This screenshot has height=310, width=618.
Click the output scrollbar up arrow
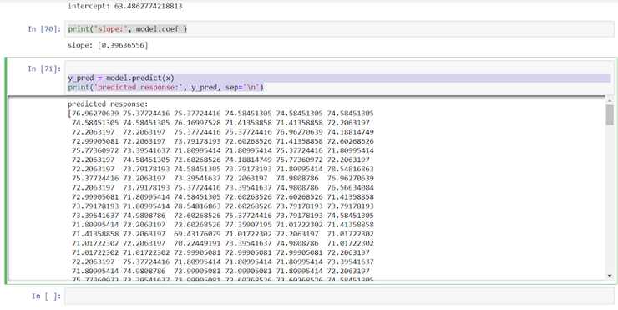tap(610, 100)
